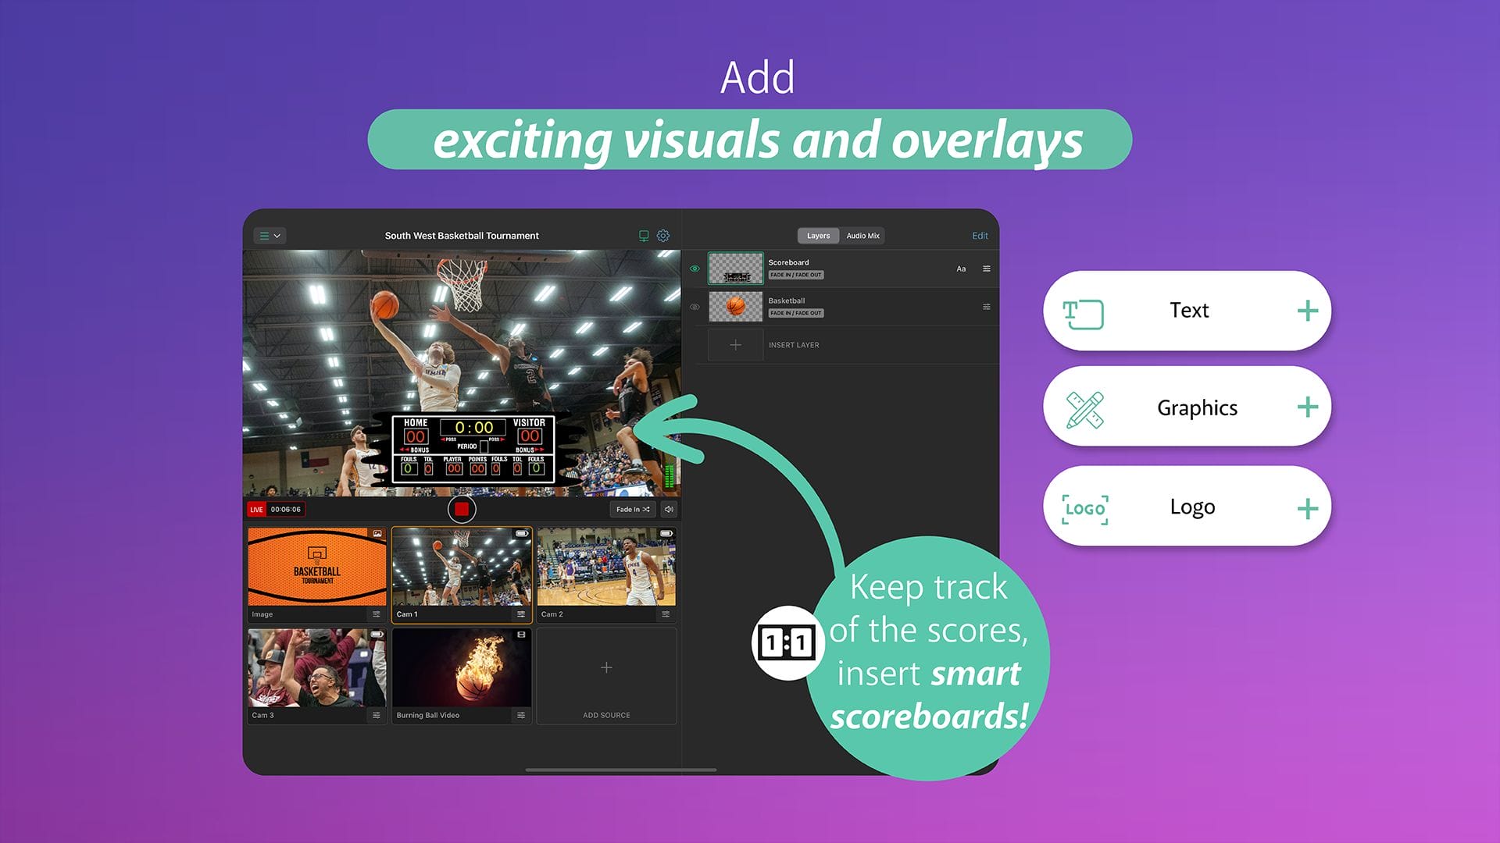
Task: Open the Fade In transition selector
Action: pyautogui.click(x=632, y=510)
